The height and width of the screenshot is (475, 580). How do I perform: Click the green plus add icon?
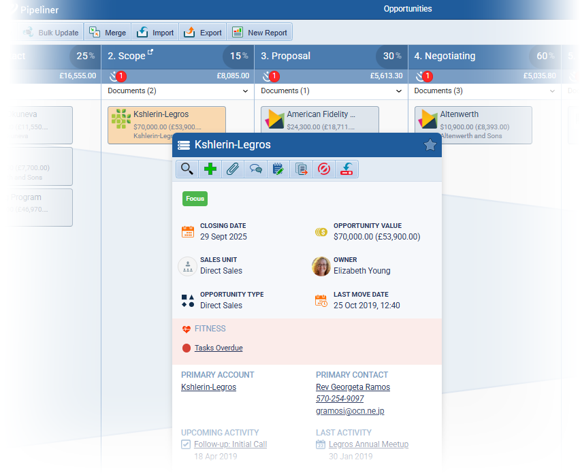point(210,169)
